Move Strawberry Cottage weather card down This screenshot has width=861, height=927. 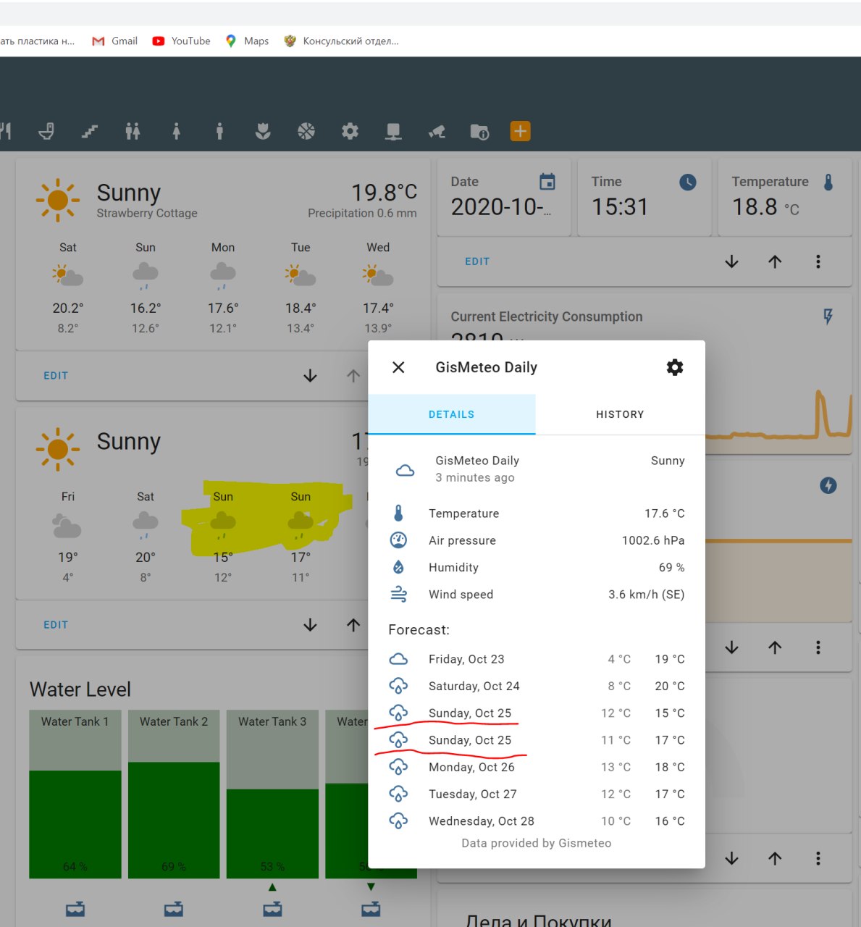pos(310,376)
